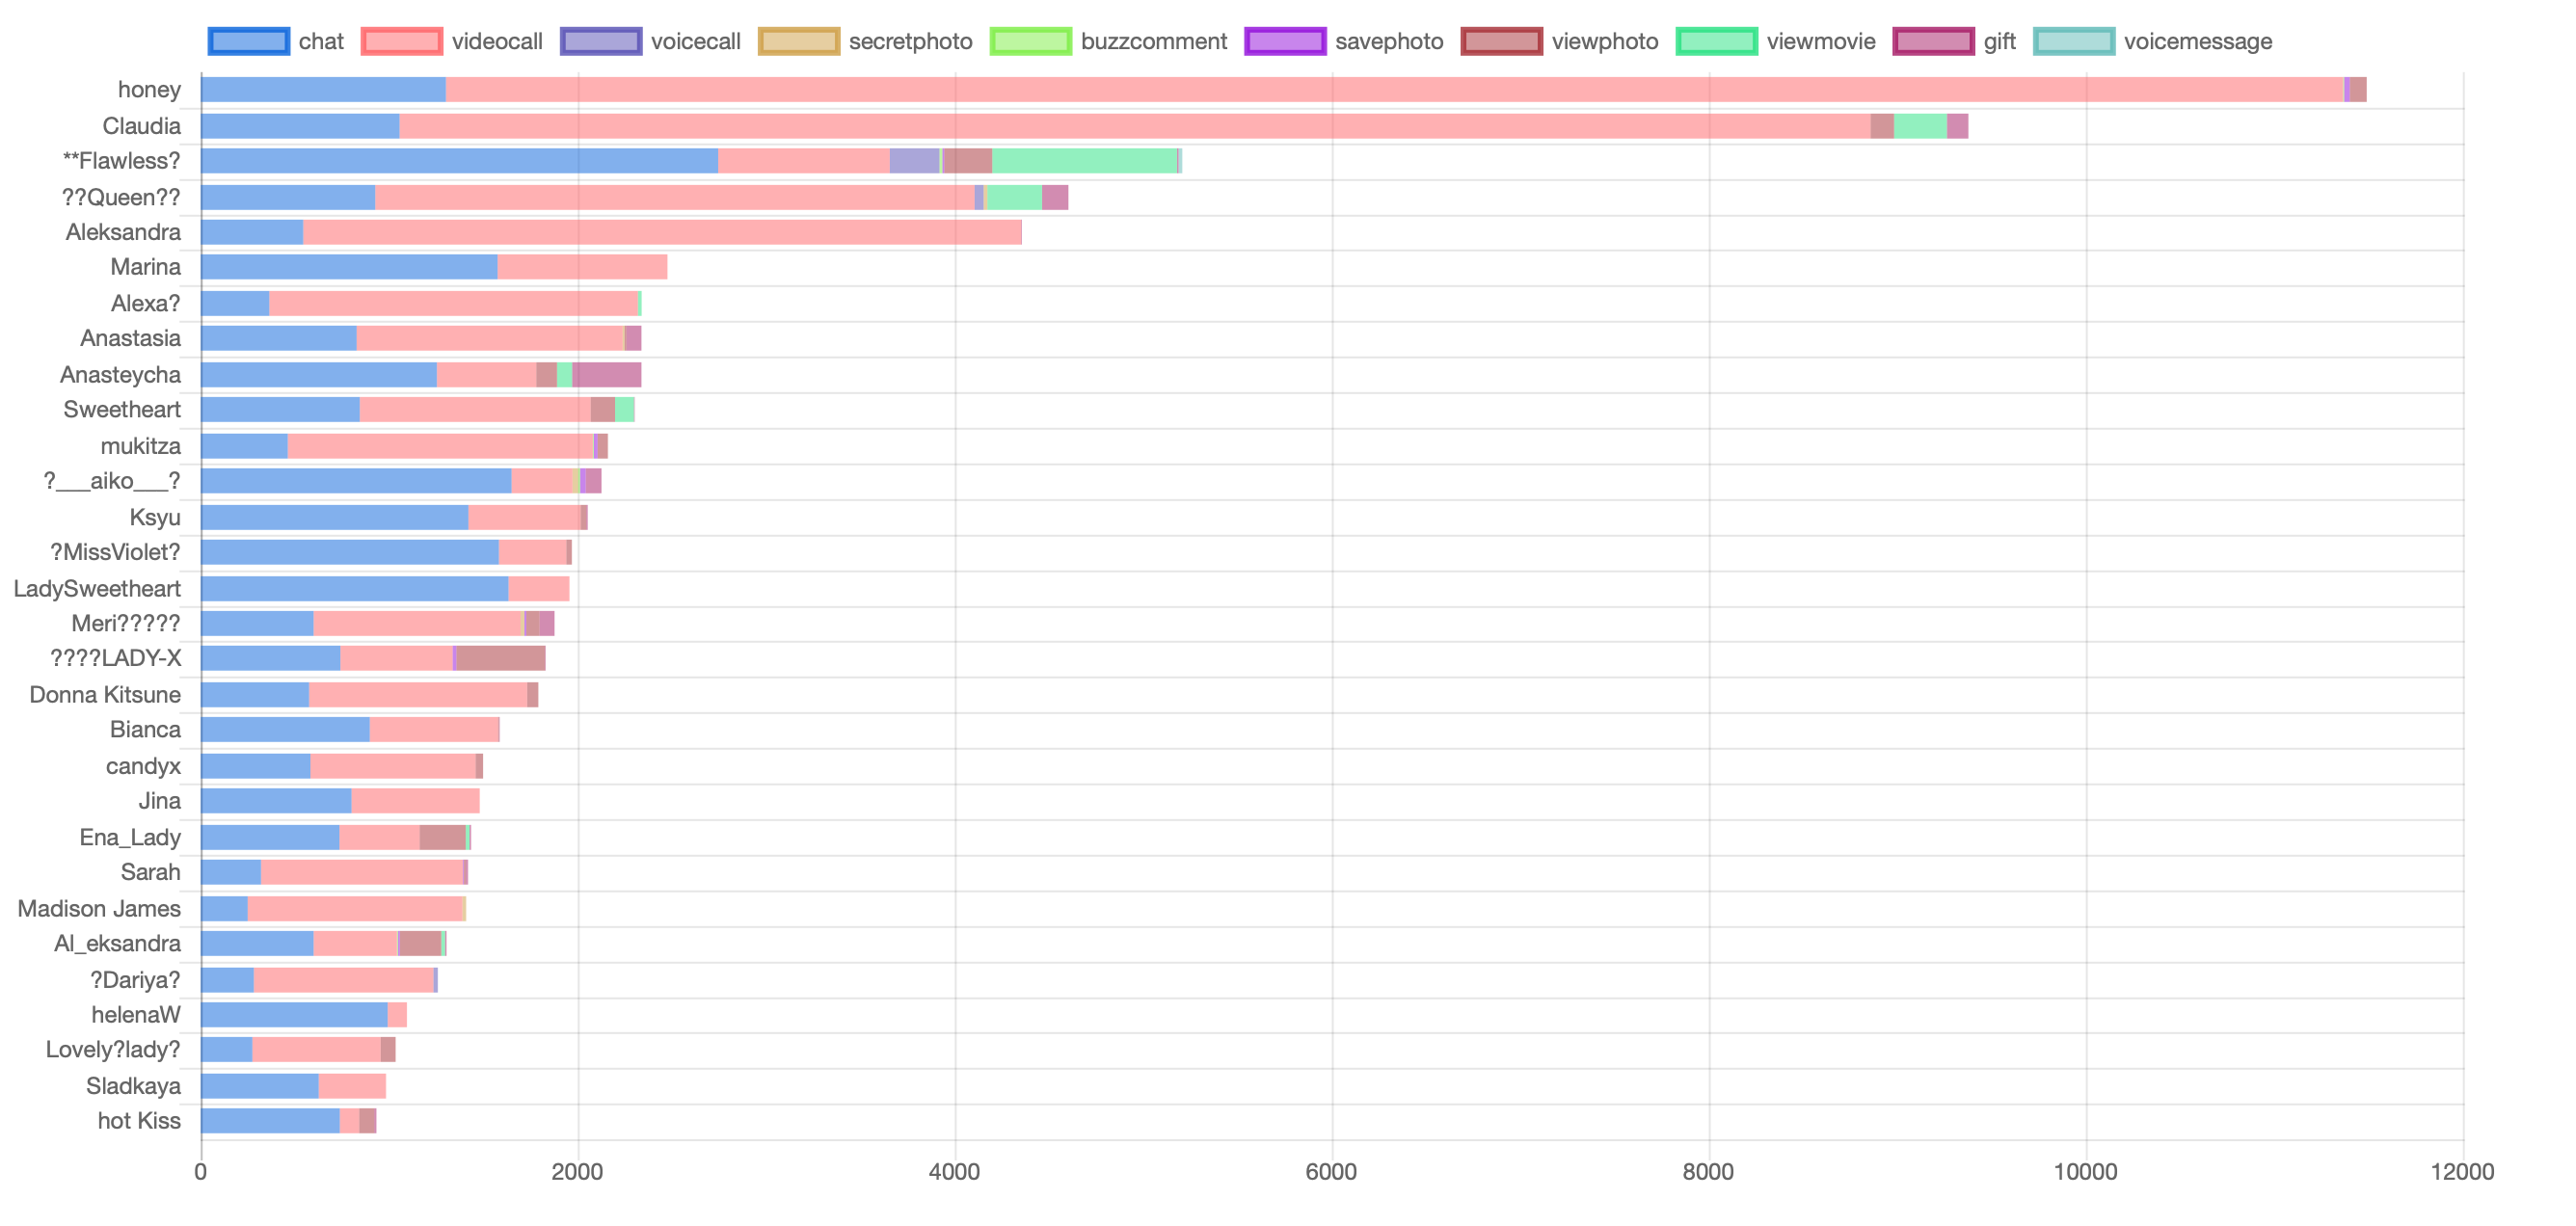Click the 'Jina' axis label
This screenshot has width=2576, height=1226.
[160, 801]
